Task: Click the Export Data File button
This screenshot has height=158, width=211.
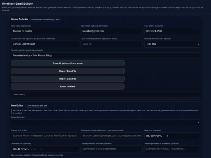Action: [x=68, y=71]
